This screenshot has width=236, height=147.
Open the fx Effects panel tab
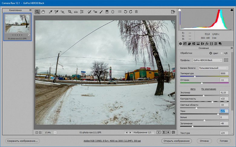(x=207, y=44)
